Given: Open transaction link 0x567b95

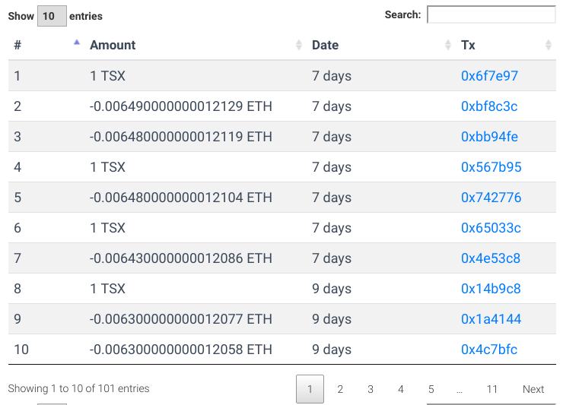Looking at the screenshot, I should point(491,167).
